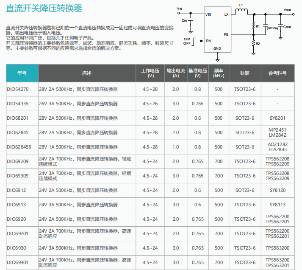Click the 型号 column header

(22, 73)
